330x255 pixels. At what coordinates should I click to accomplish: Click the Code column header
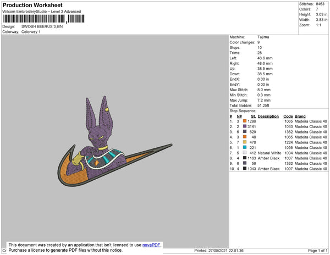(288, 116)
